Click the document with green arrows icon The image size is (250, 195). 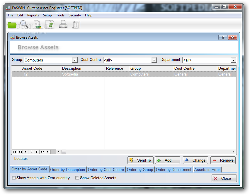pos(50,25)
